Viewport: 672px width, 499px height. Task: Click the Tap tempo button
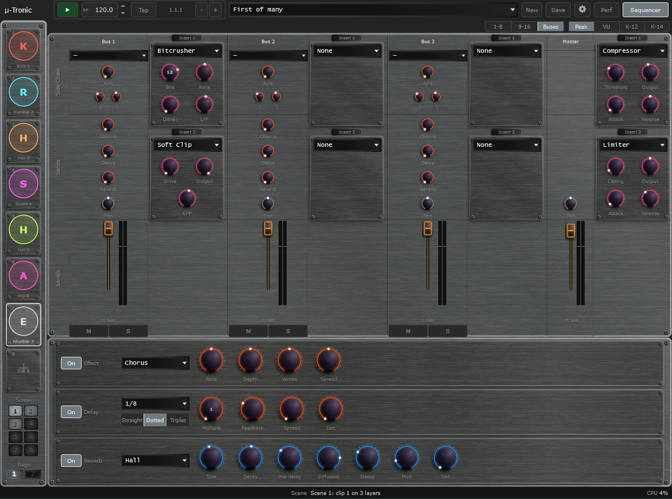144,10
